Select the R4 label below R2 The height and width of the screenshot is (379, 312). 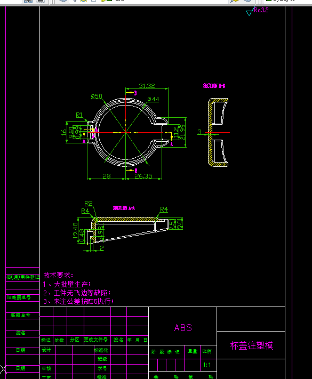point(85,211)
